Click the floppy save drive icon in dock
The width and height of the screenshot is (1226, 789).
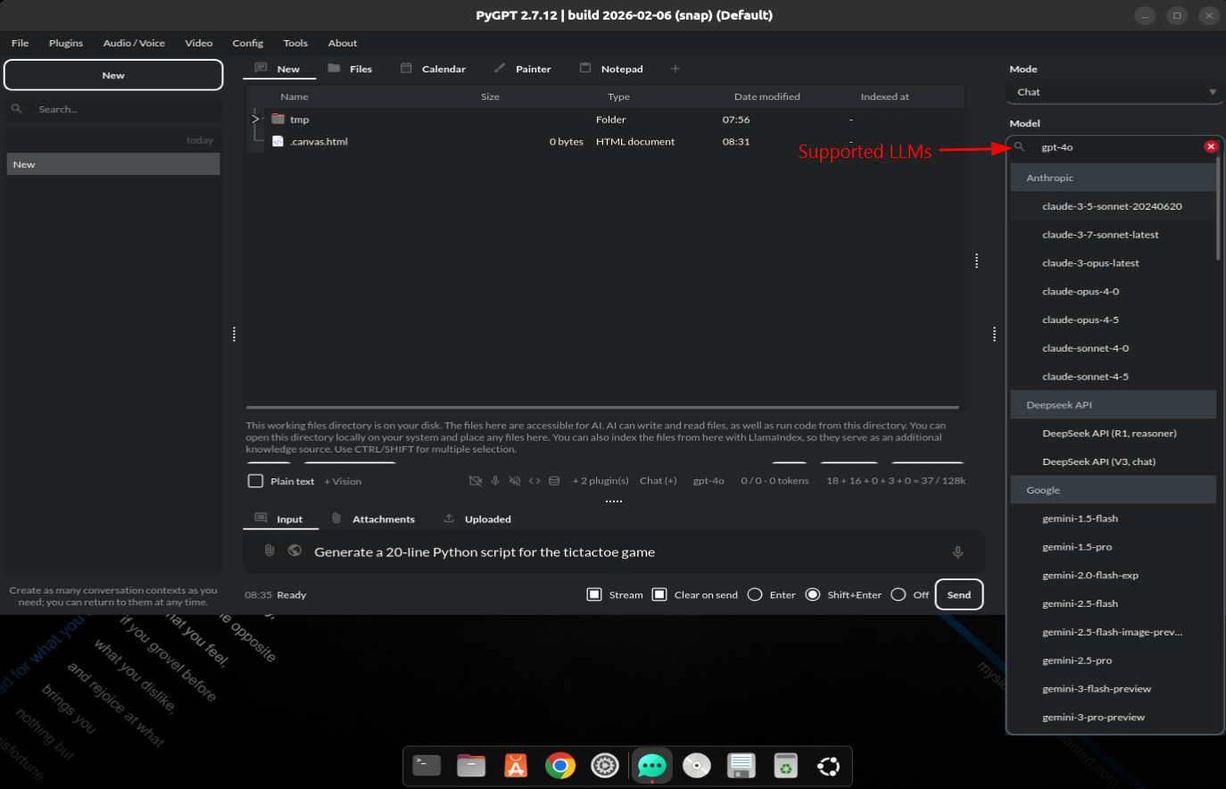[x=741, y=765]
